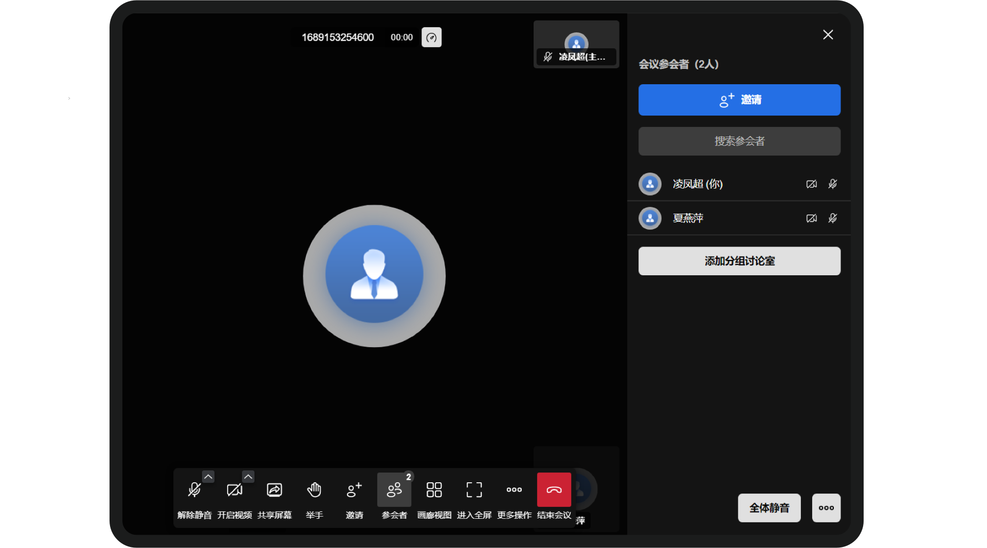Open panel's more options ellipsis button
The image size is (987, 548).
pyautogui.click(x=826, y=508)
